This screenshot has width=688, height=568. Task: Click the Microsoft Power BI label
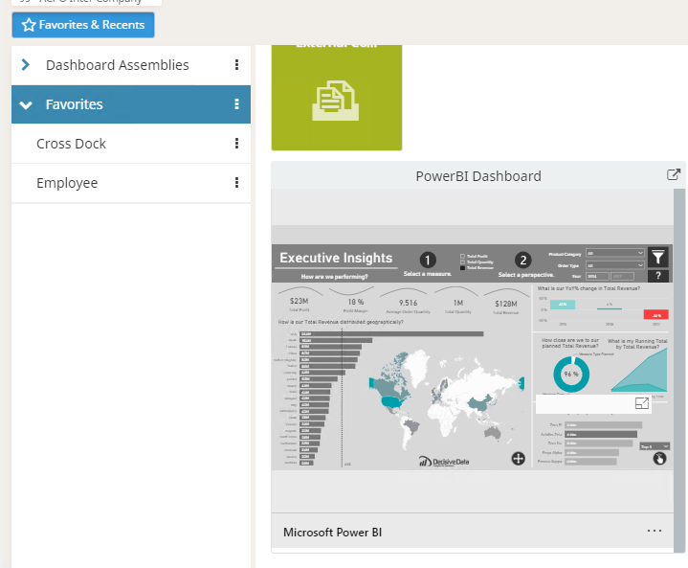click(333, 533)
